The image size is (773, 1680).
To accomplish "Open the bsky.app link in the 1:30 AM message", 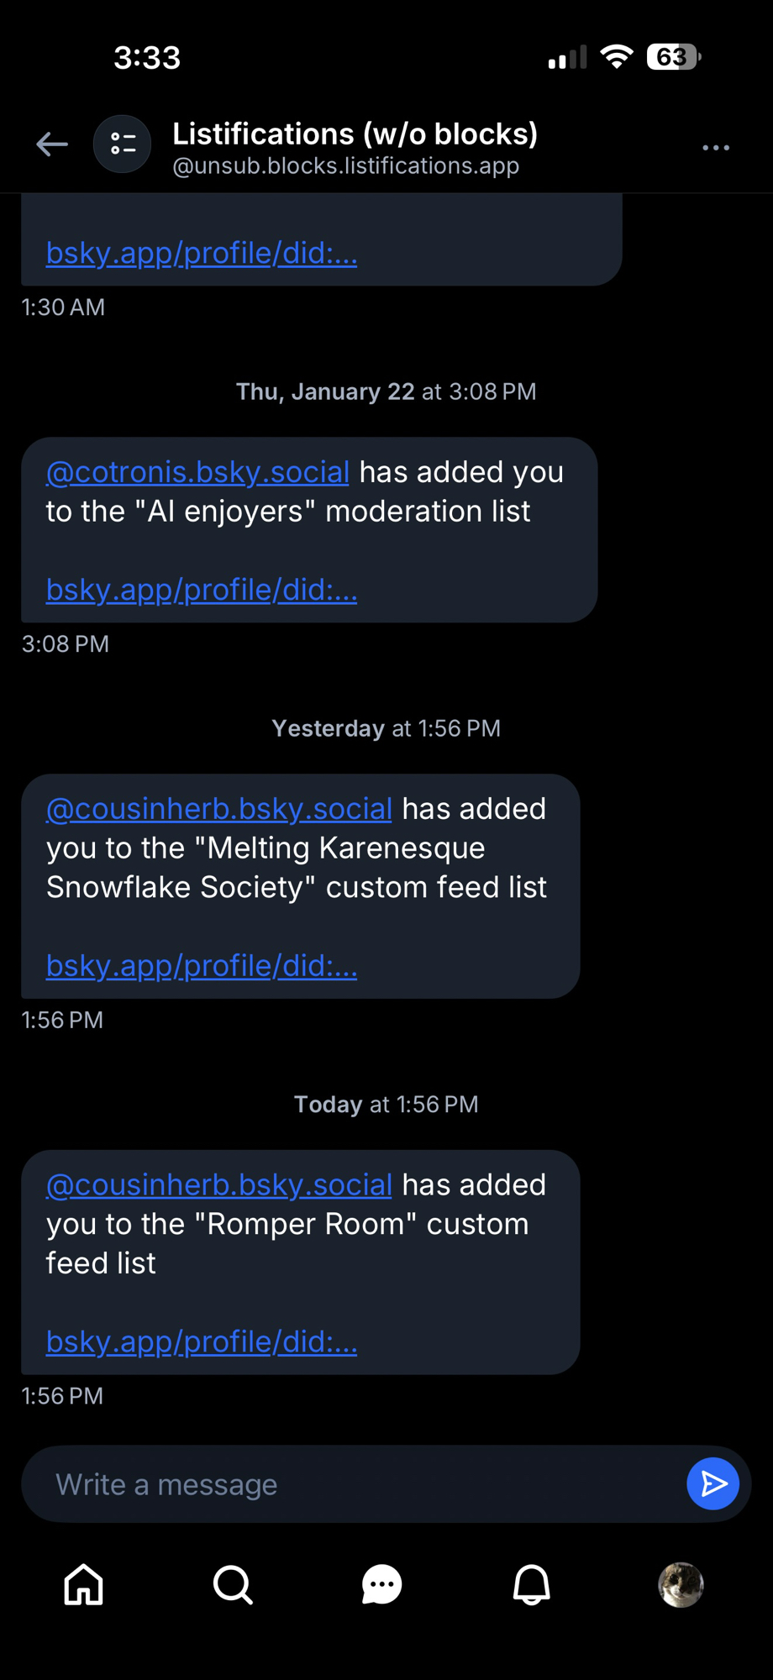I will [202, 253].
